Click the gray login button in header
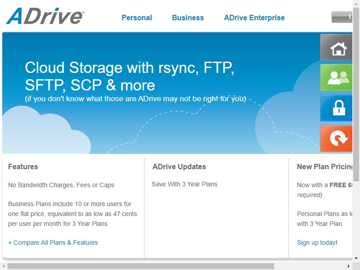Viewport: 360px width, 270px height. (342, 17)
